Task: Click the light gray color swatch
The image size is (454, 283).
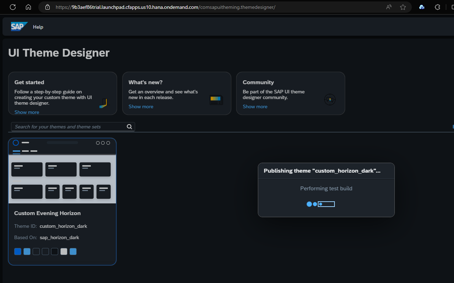Action: [x=64, y=252]
